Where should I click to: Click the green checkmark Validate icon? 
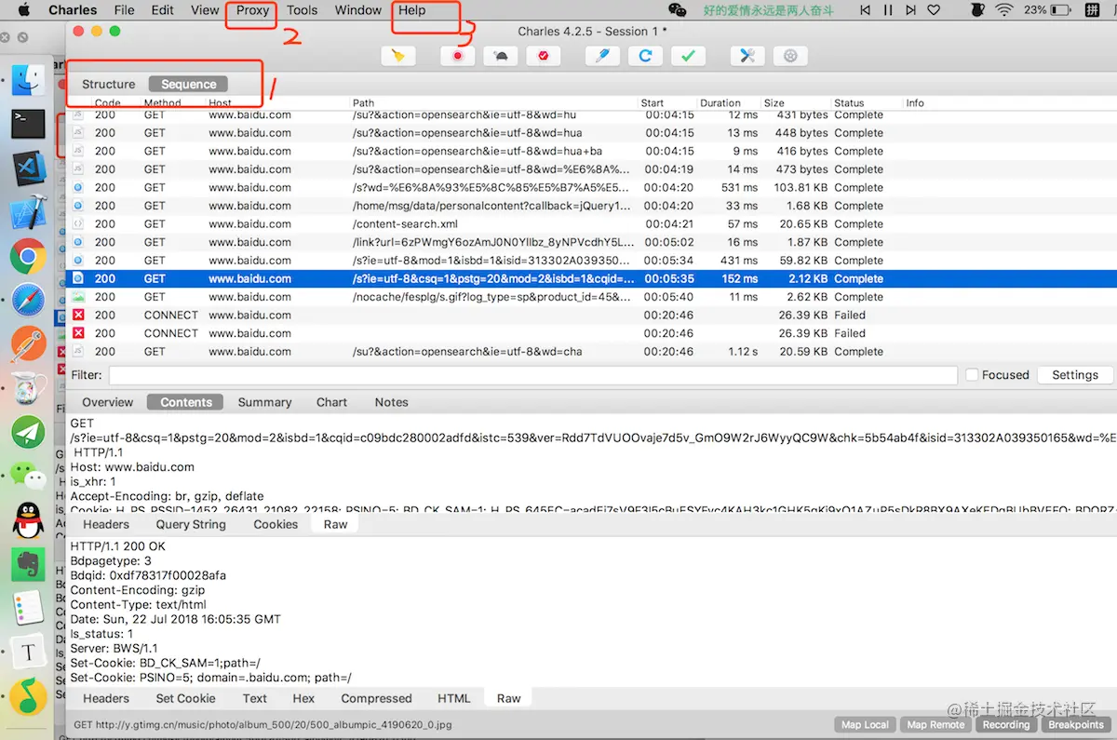(688, 56)
